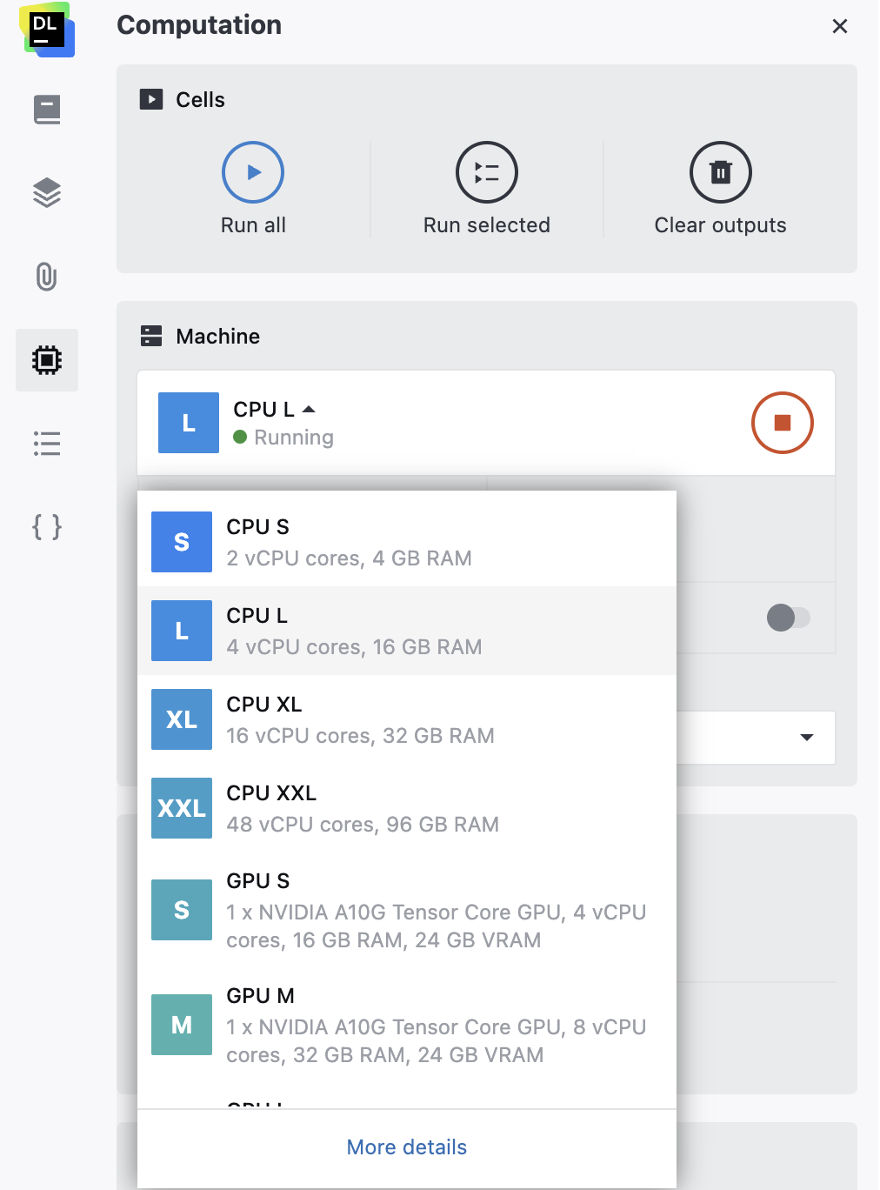Open the notebook overview panel
The image size is (880, 1190).
(x=46, y=109)
